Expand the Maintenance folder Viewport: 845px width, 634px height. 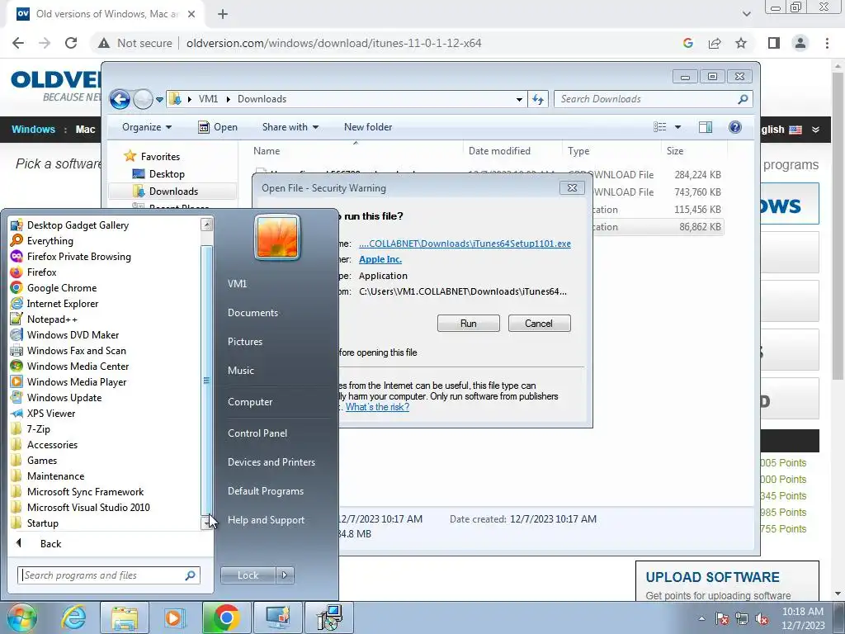pos(55,476)
